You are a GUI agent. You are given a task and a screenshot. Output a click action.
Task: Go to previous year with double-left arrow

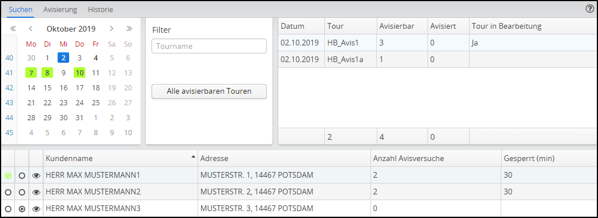click(13, 29)
